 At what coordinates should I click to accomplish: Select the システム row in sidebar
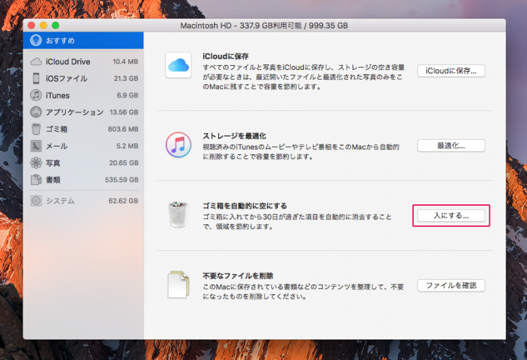pos(82,201)
